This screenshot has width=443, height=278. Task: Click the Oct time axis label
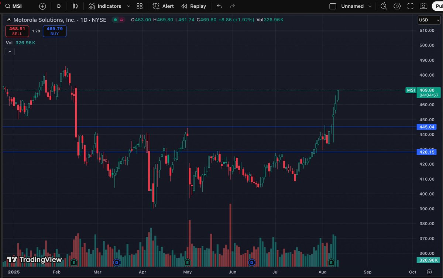pos(413,272)
